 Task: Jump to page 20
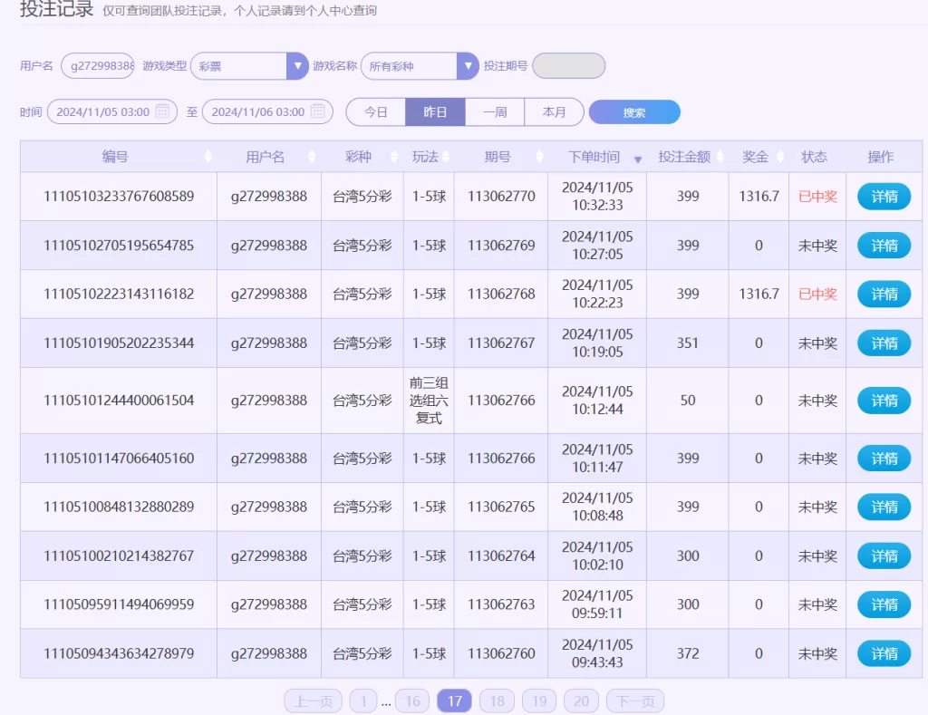coord(581,701)
